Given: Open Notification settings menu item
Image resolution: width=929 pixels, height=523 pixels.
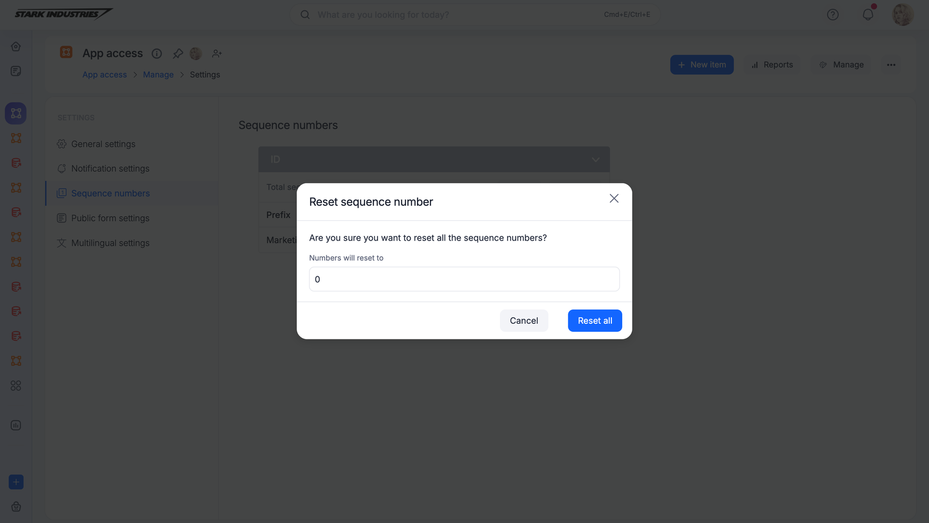Looking at the screenshot, I should tap(110, 168).
